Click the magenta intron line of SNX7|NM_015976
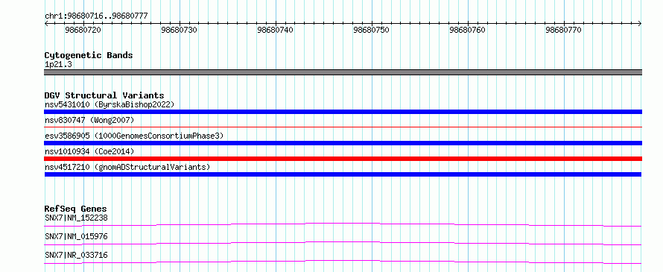663x272 pixels. 343,243
